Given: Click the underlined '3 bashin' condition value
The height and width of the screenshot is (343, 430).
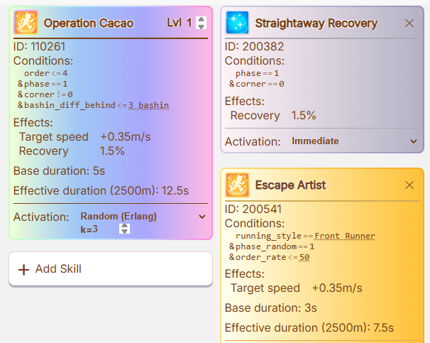Looking at the screenshot, I should tap(148, 105).
